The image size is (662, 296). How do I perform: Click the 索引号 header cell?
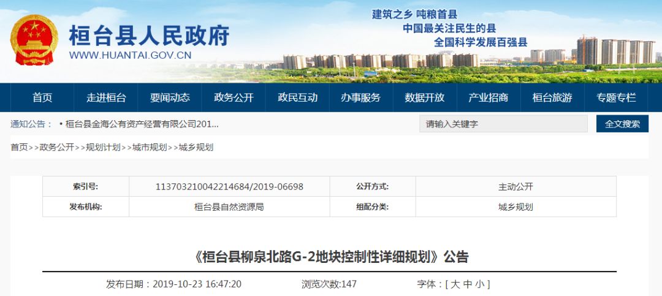click(x=86, y=187)
